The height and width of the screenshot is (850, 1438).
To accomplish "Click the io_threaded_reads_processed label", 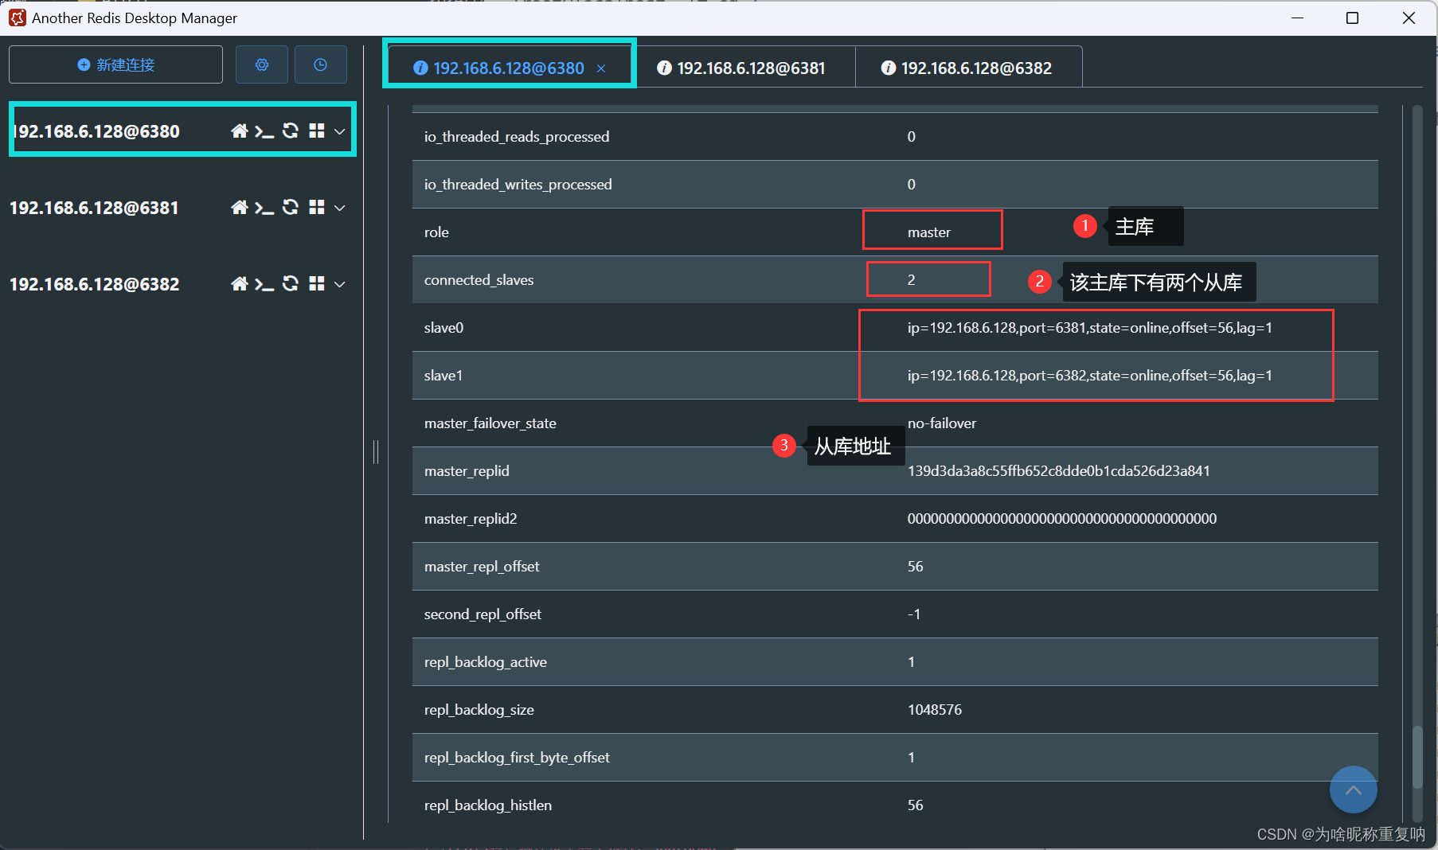I will coord(517,137).
